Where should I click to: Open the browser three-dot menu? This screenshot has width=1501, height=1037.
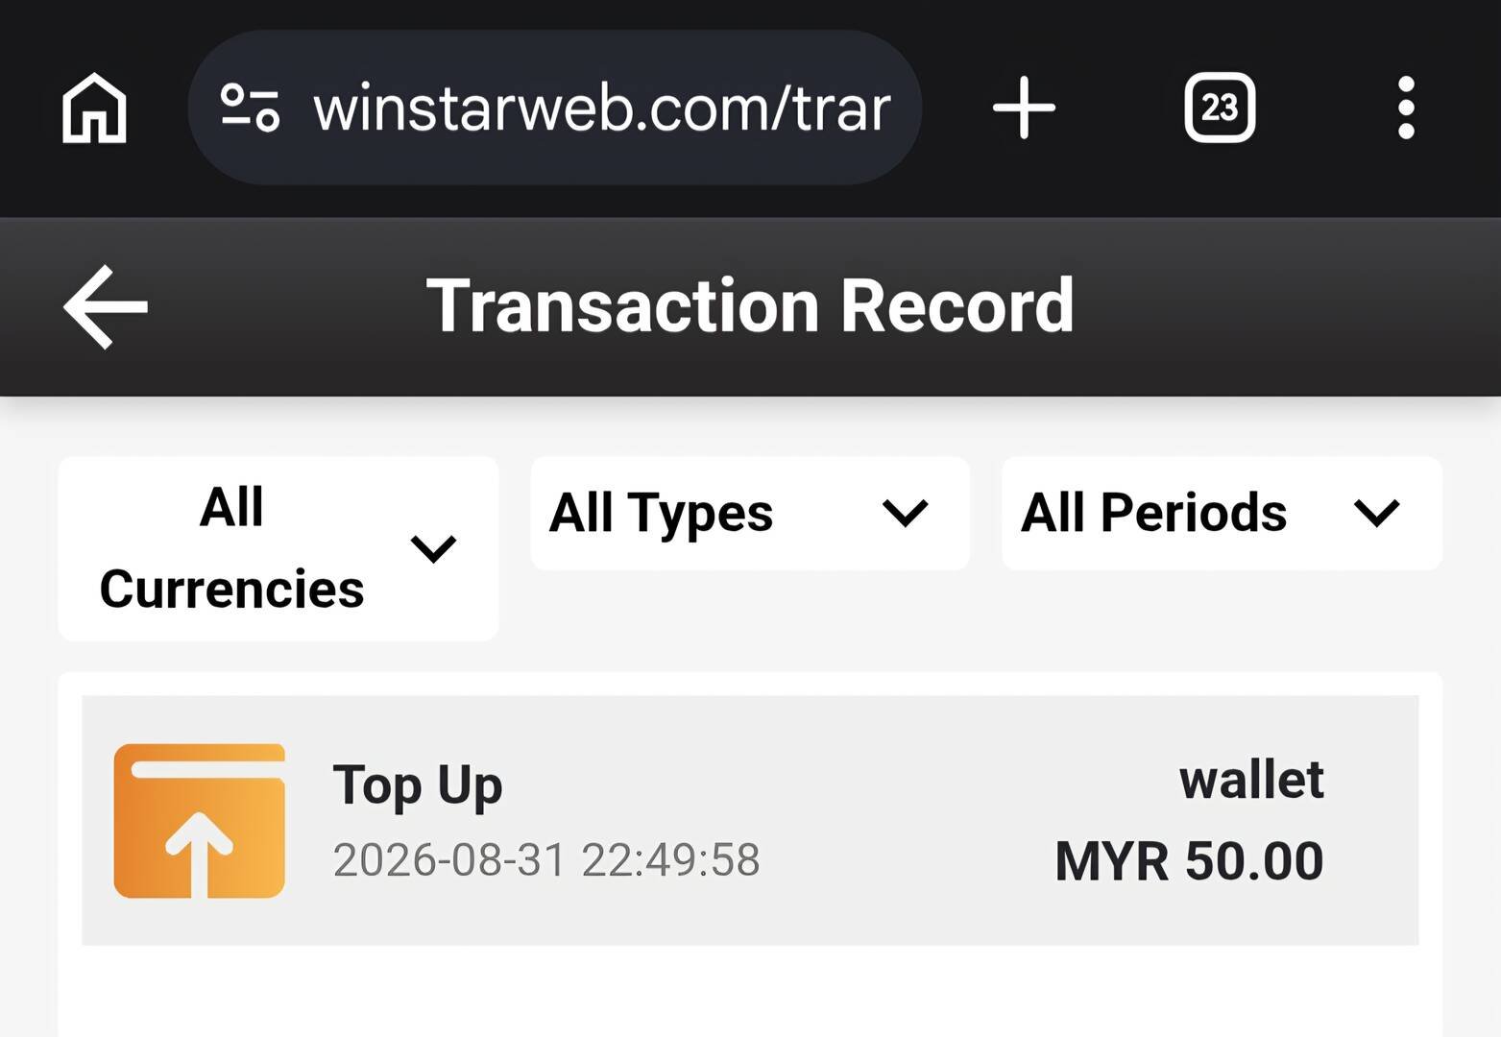click(1406, 108)
